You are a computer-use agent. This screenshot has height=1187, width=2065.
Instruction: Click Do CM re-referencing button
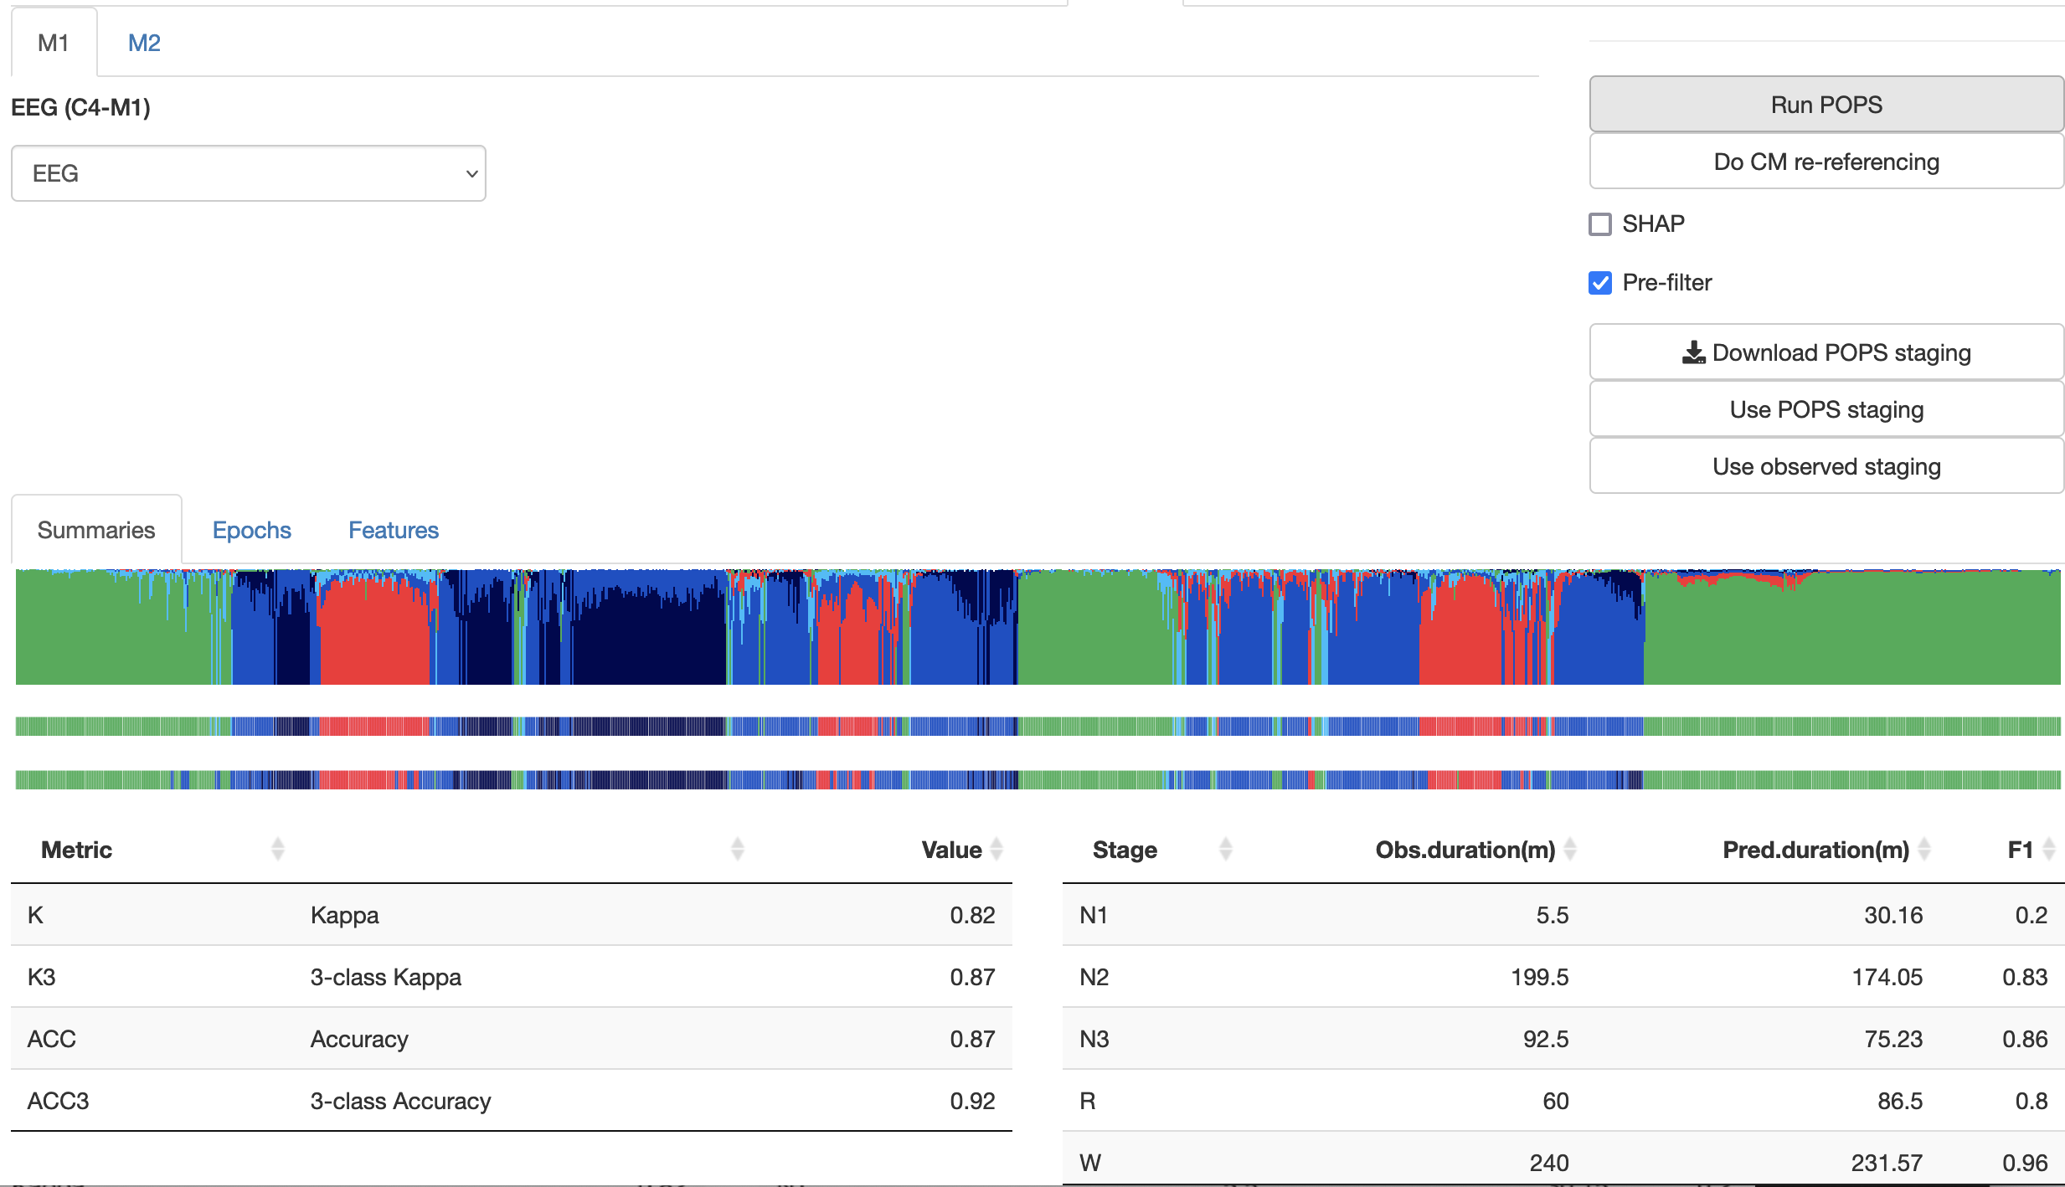pyautogui.click(x=1826, y=162)
